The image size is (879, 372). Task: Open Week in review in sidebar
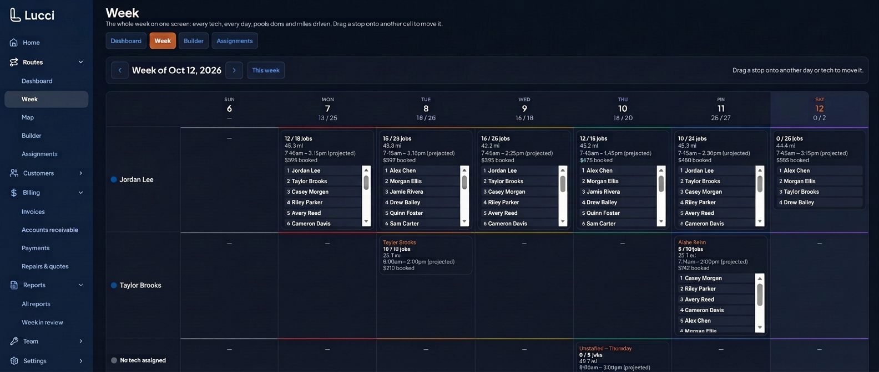[42, 322]
